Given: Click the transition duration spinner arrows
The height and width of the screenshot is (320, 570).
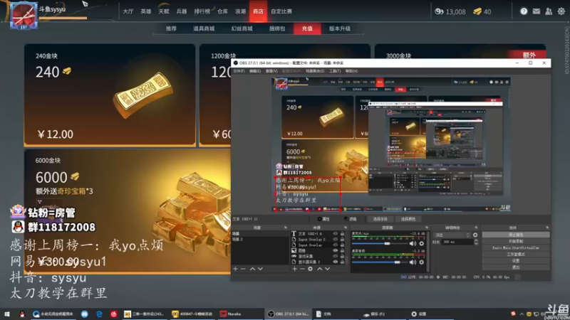Looking at the screenshot, I should 476,242.
